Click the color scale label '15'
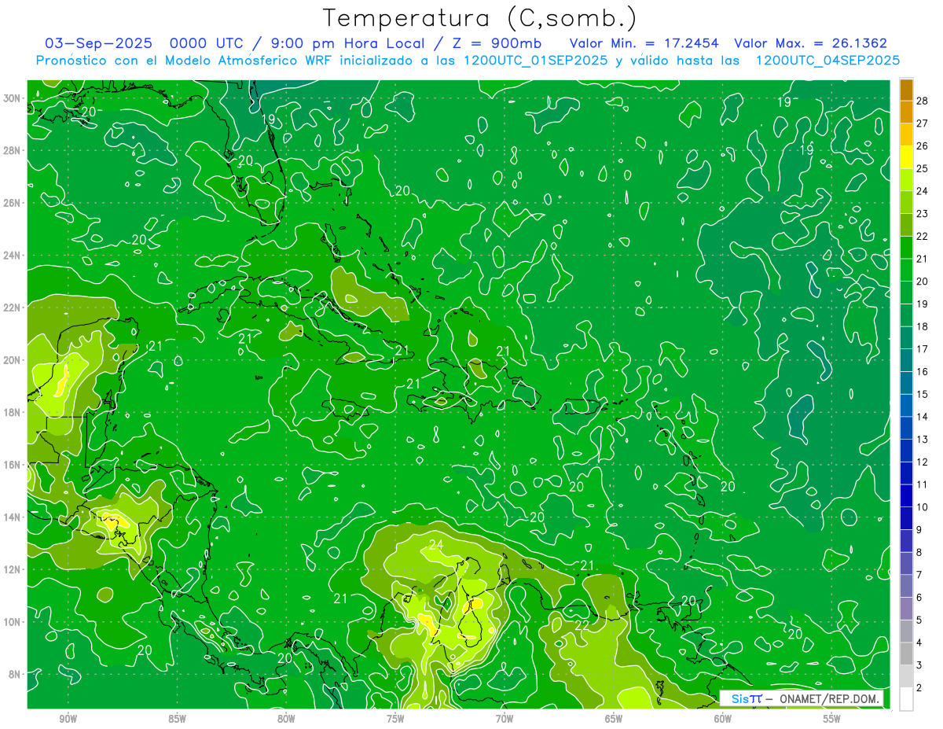 [x=923, y=394]
